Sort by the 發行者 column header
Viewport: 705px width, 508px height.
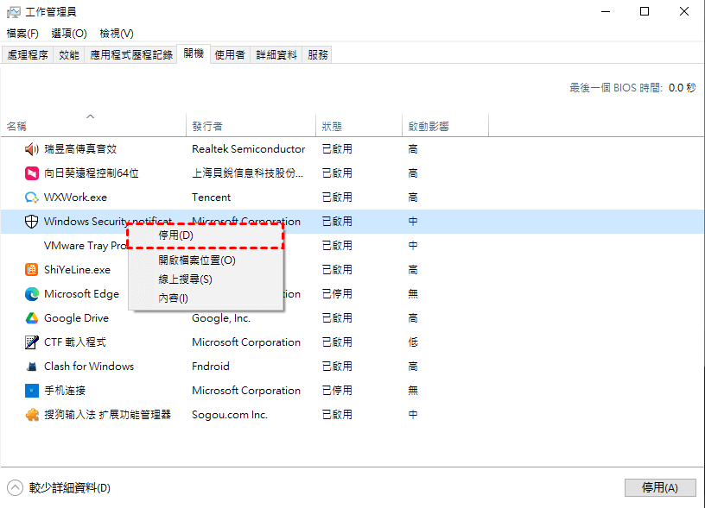pos(251,126)
